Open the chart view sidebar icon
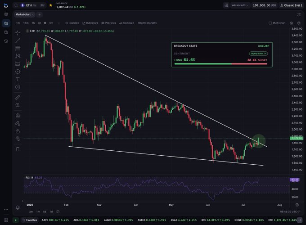 [x=6, y=23]
